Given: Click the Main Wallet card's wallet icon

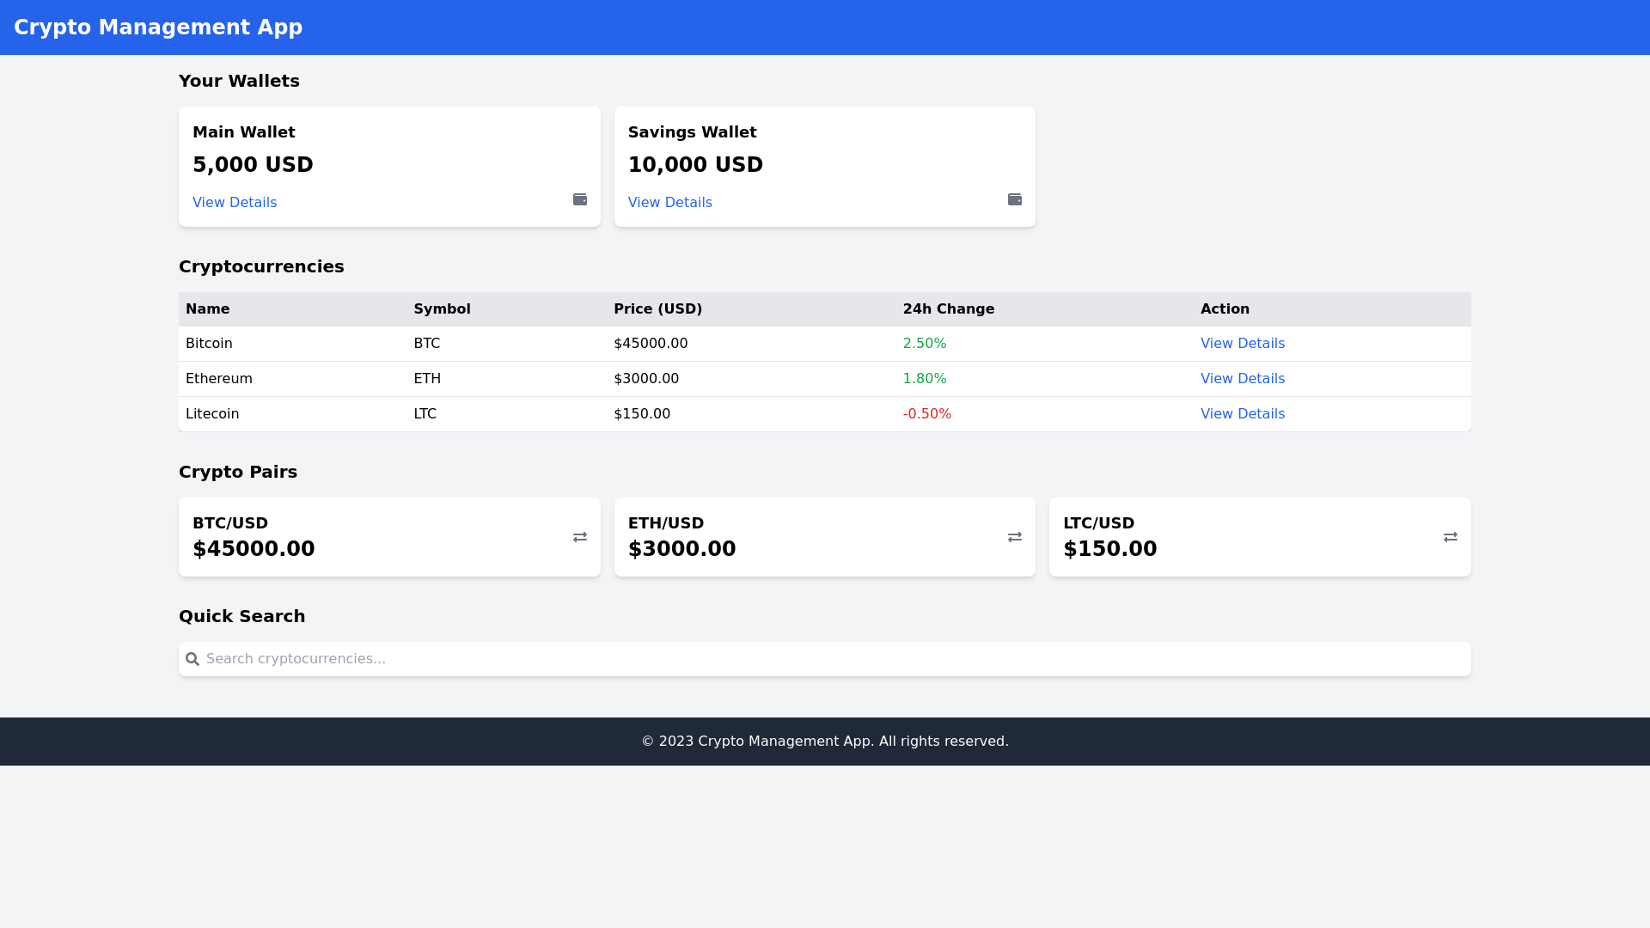Looking at the screenshot, I should click(x=580, y=199).
